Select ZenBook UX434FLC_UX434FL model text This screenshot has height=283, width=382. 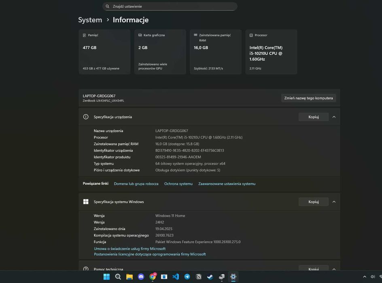point(103,101)
